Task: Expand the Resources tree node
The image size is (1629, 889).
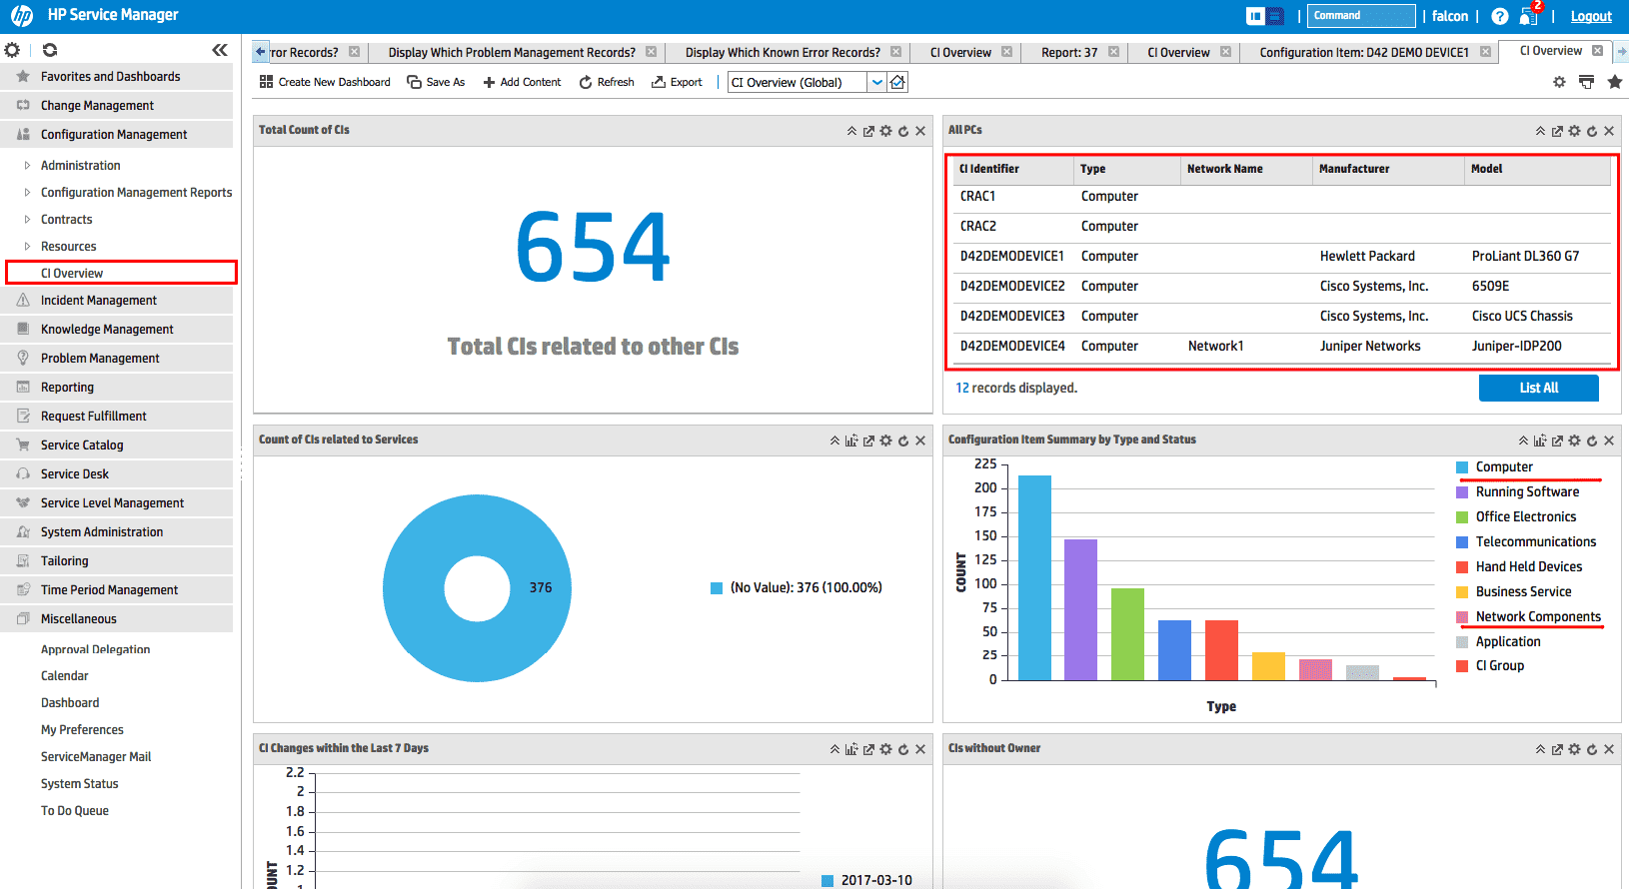Action: (27, 247)
